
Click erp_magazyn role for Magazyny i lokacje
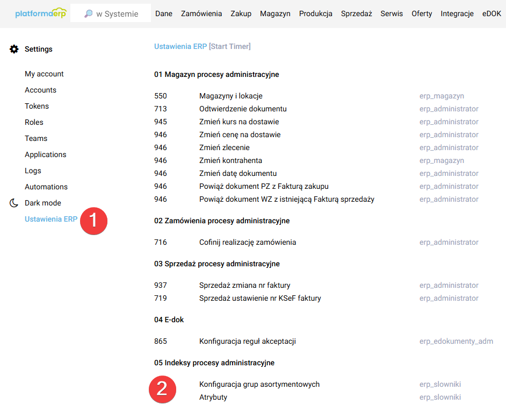[x=442, y=96]
